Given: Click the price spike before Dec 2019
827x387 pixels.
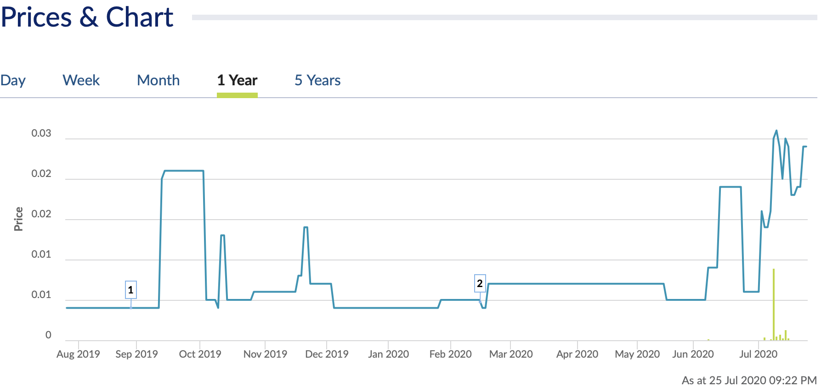Looking at the screenshot, I should pyautogui.click(x=306, y=227).
